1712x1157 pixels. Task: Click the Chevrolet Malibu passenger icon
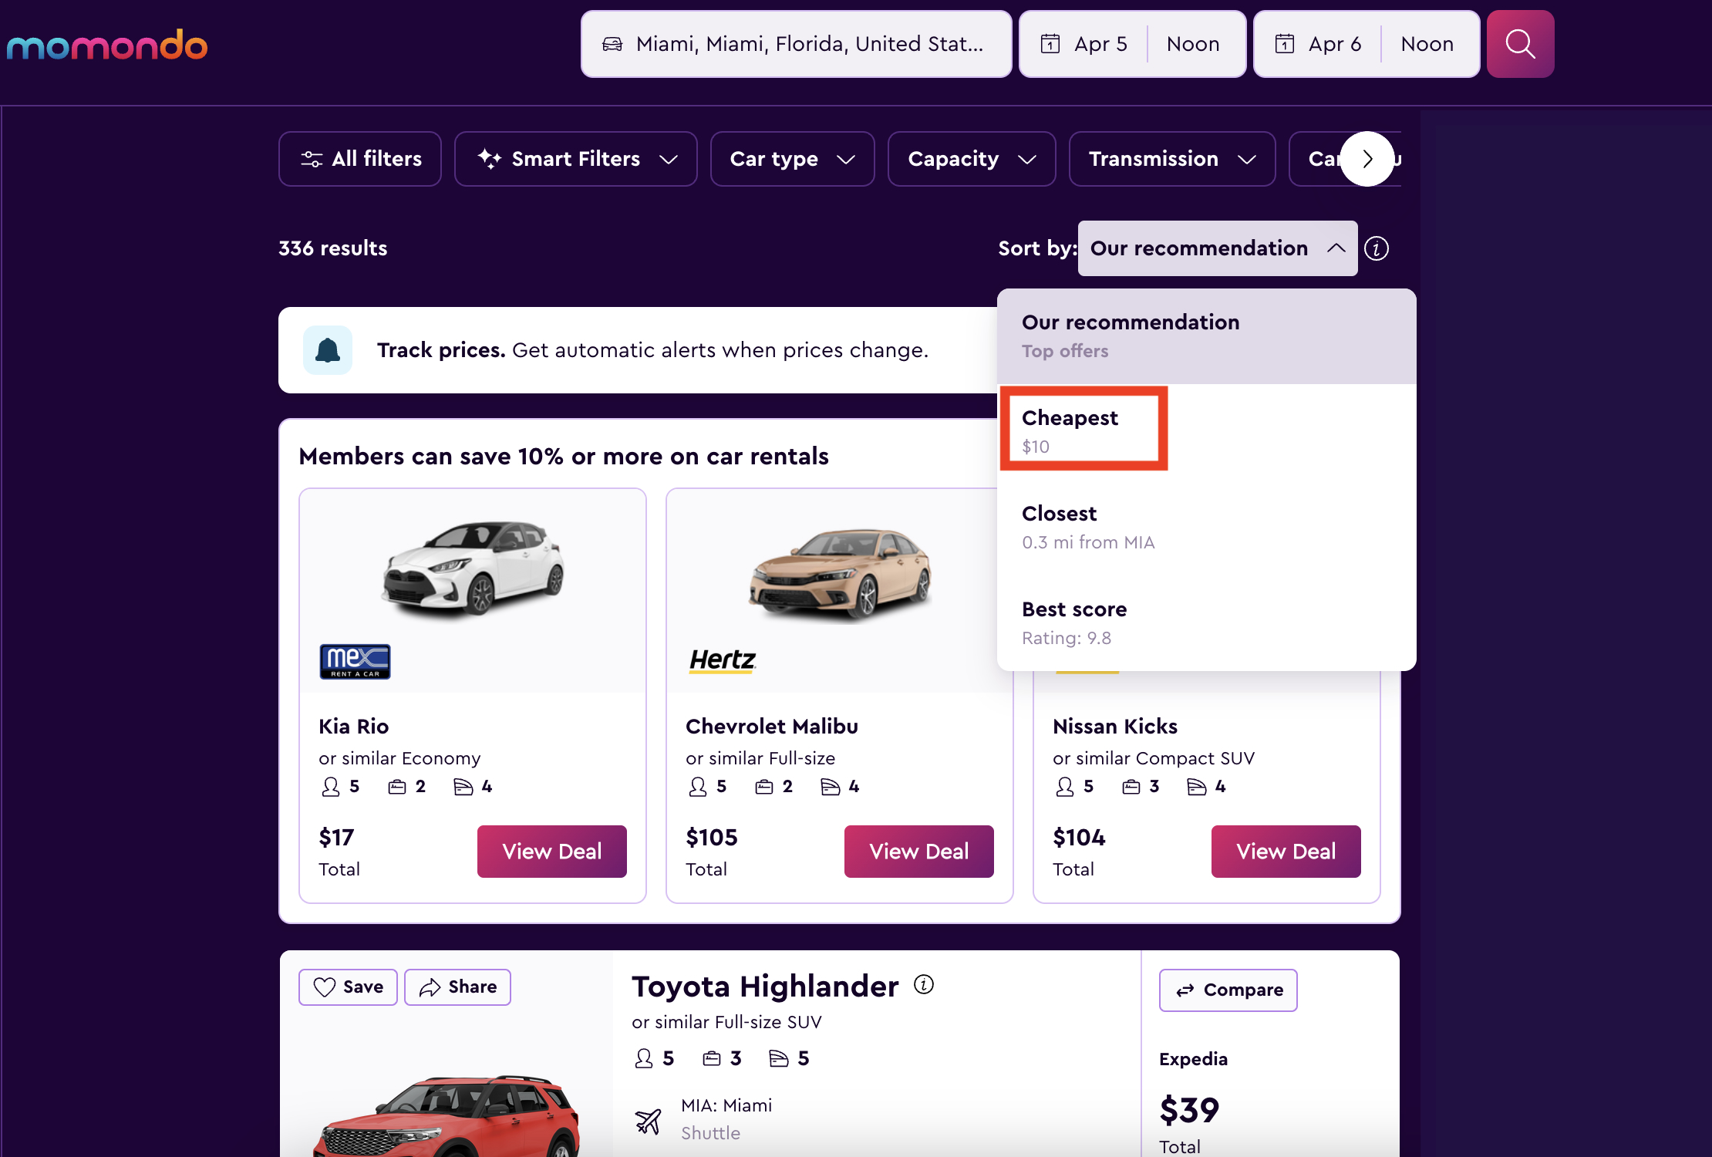point(697,787)
